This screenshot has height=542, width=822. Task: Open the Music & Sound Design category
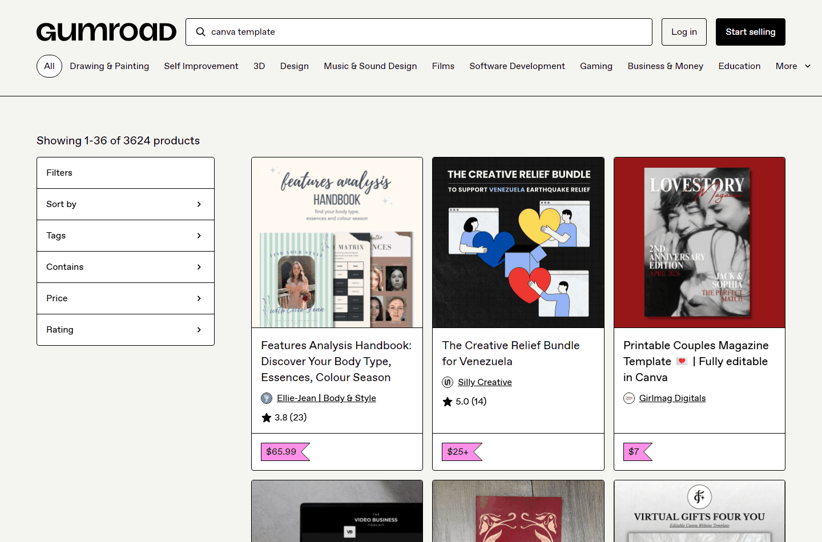tap(370, 66)
